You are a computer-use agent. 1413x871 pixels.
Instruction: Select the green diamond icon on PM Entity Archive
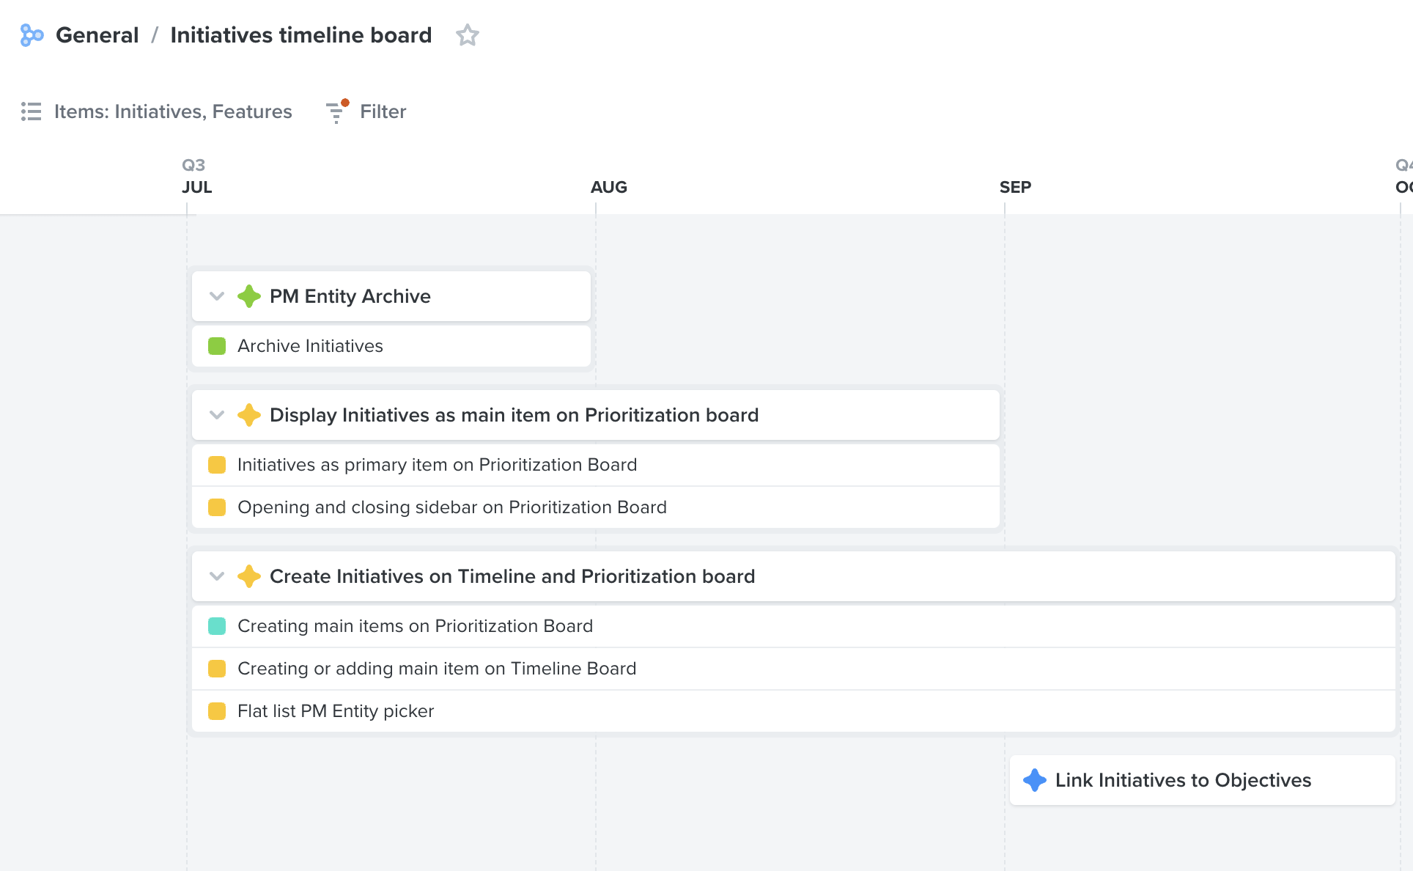tap(250, 296)
